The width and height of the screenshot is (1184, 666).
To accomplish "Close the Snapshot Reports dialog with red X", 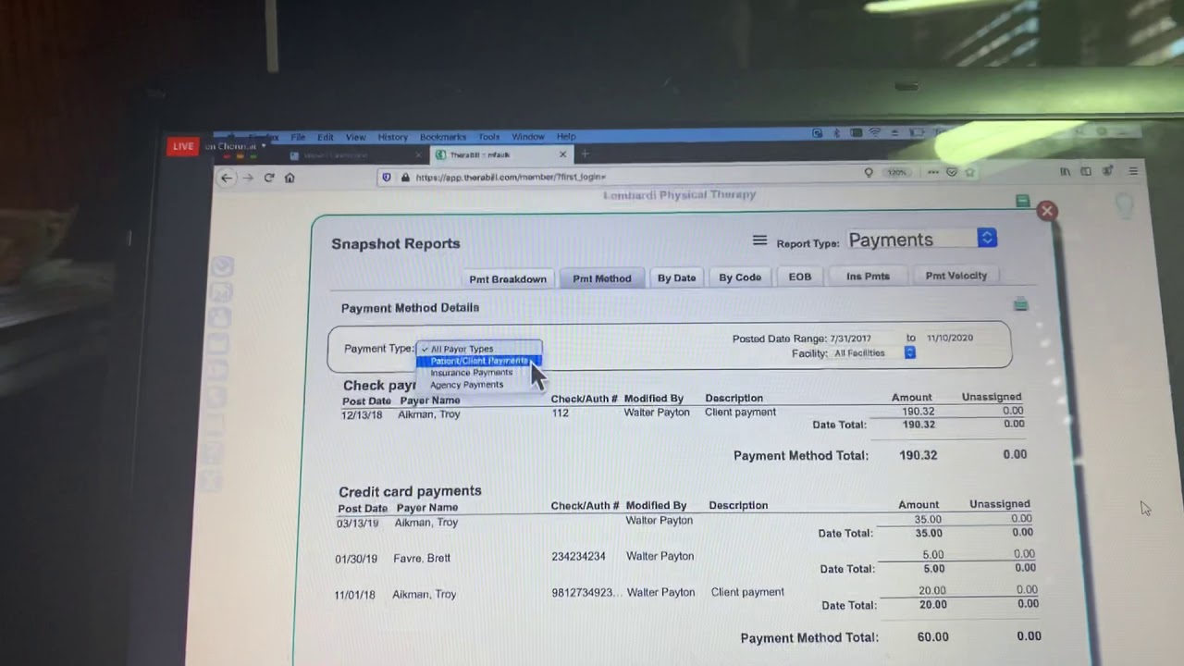I will [1046, 211].
